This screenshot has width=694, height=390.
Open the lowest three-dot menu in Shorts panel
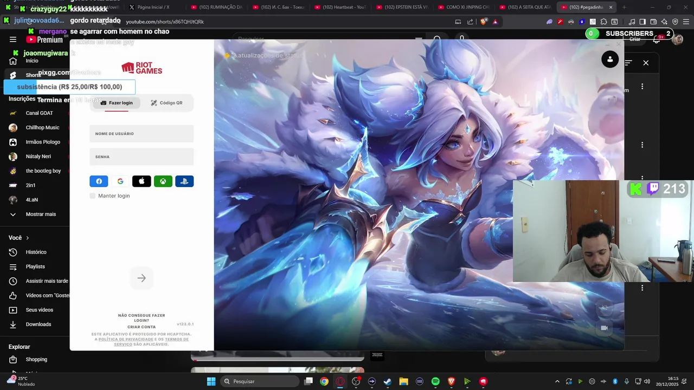coord(642,288)
